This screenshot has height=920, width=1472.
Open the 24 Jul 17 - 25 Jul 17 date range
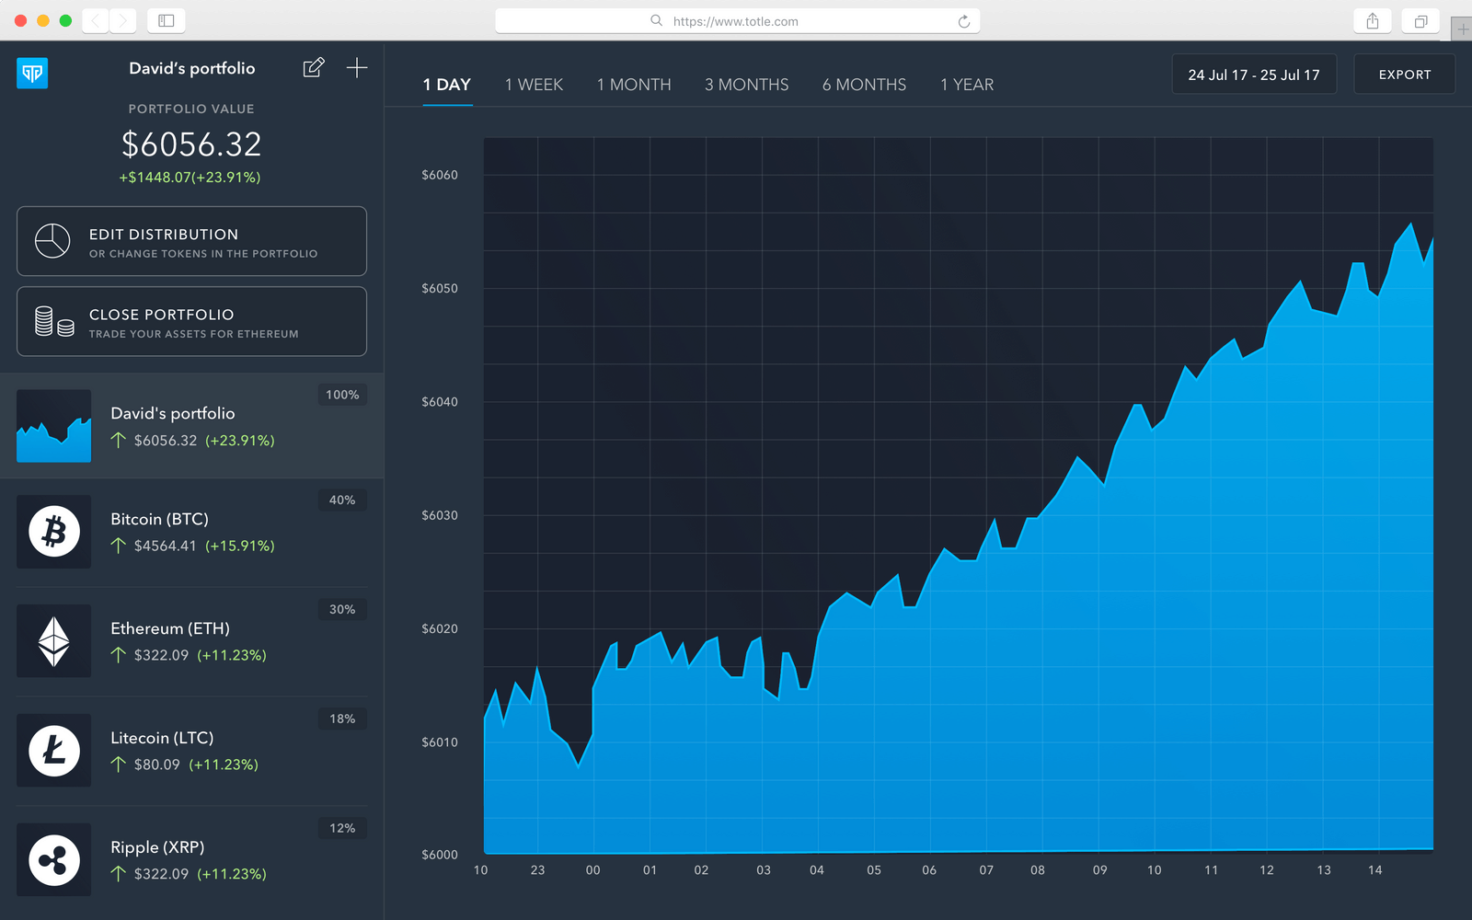[x=1254, y=75]
